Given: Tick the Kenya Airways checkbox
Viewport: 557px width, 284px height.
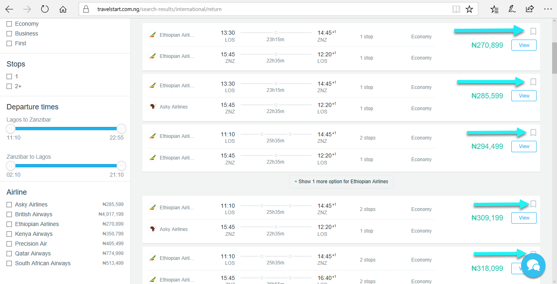Looking at the screenshot, I should pyautogui.click(x=9, y=234).
